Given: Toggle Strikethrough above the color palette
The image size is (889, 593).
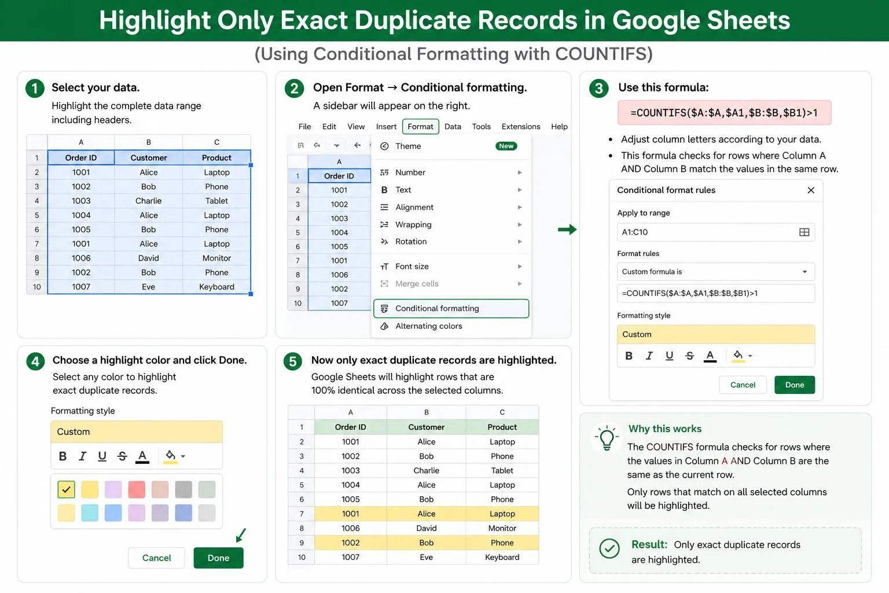Looking at the screenshot, I should 122,457.
